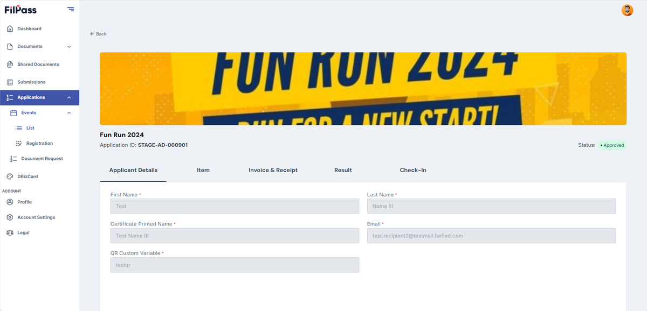This screenshot has width=647, height=311.
Task: Open the user avatar menu
Action: point(627,10)
